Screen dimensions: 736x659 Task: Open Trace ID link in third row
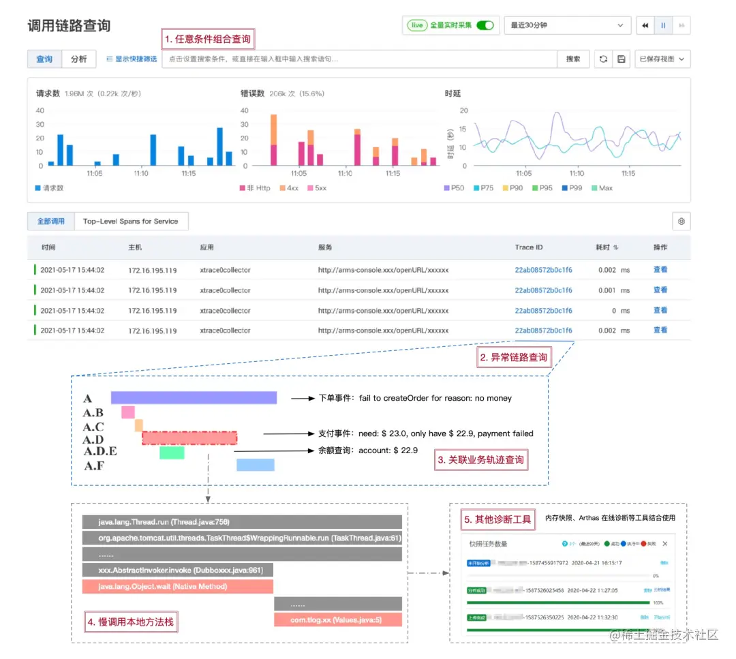click(x=543, y=310)
